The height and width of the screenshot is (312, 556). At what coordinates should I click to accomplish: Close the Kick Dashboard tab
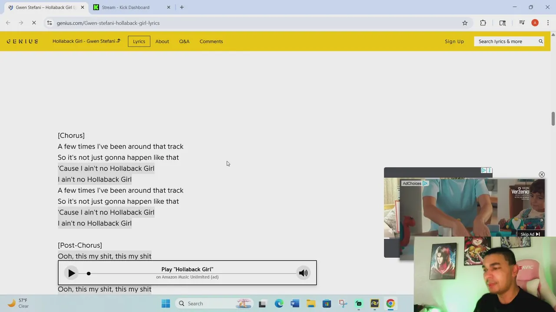coord(169,7)
